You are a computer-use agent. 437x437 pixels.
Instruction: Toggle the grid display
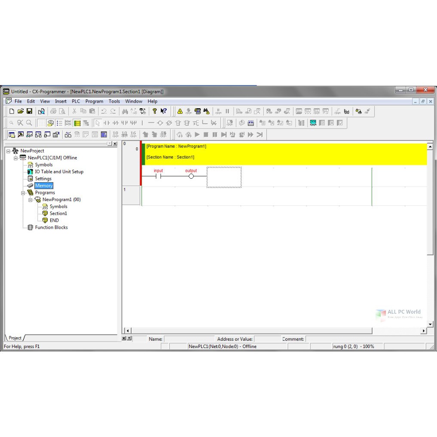tap(41, 123)
